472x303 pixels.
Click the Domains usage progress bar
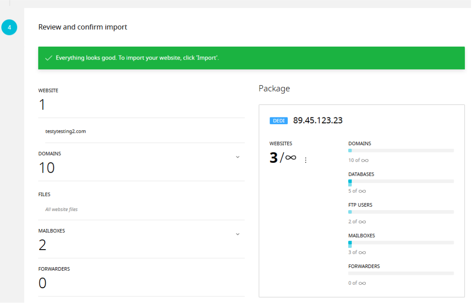coord(401,151)
